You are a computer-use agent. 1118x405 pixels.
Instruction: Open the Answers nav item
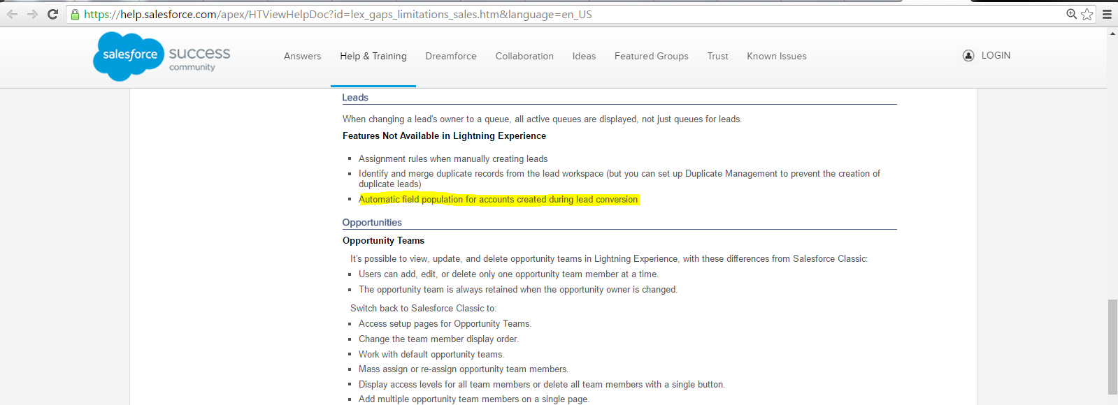(x=303, y=56)
